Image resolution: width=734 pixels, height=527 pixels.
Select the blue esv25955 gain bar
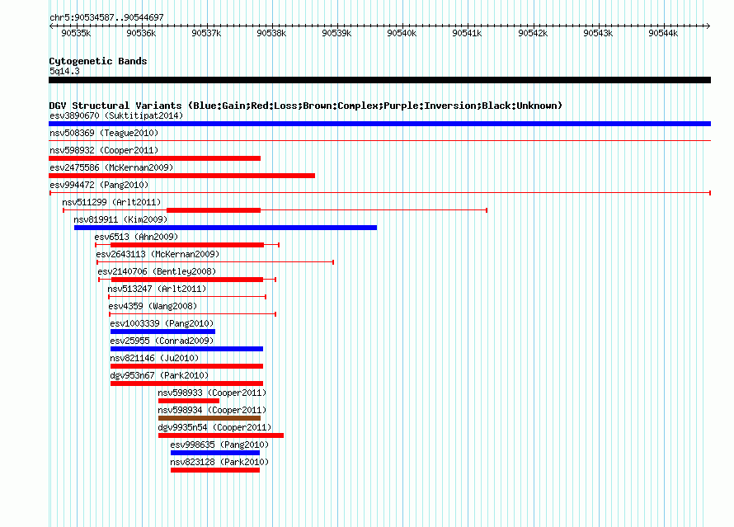pyautogui.click(x=186, y=349)
